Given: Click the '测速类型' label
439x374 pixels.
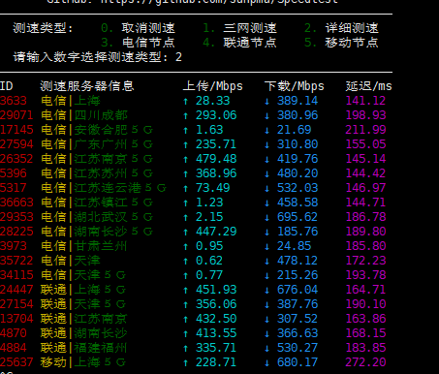Looking at the screenshot, I should point(40,28).
